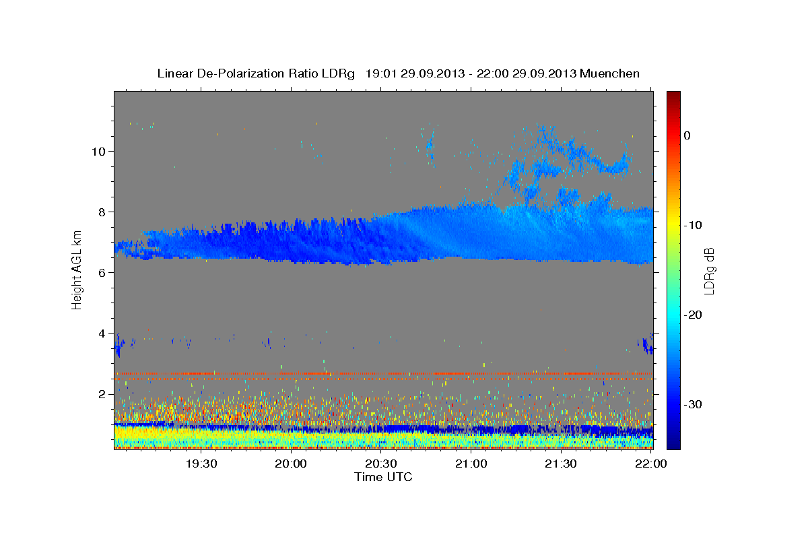Click the height tick label 10

[98, 151]
